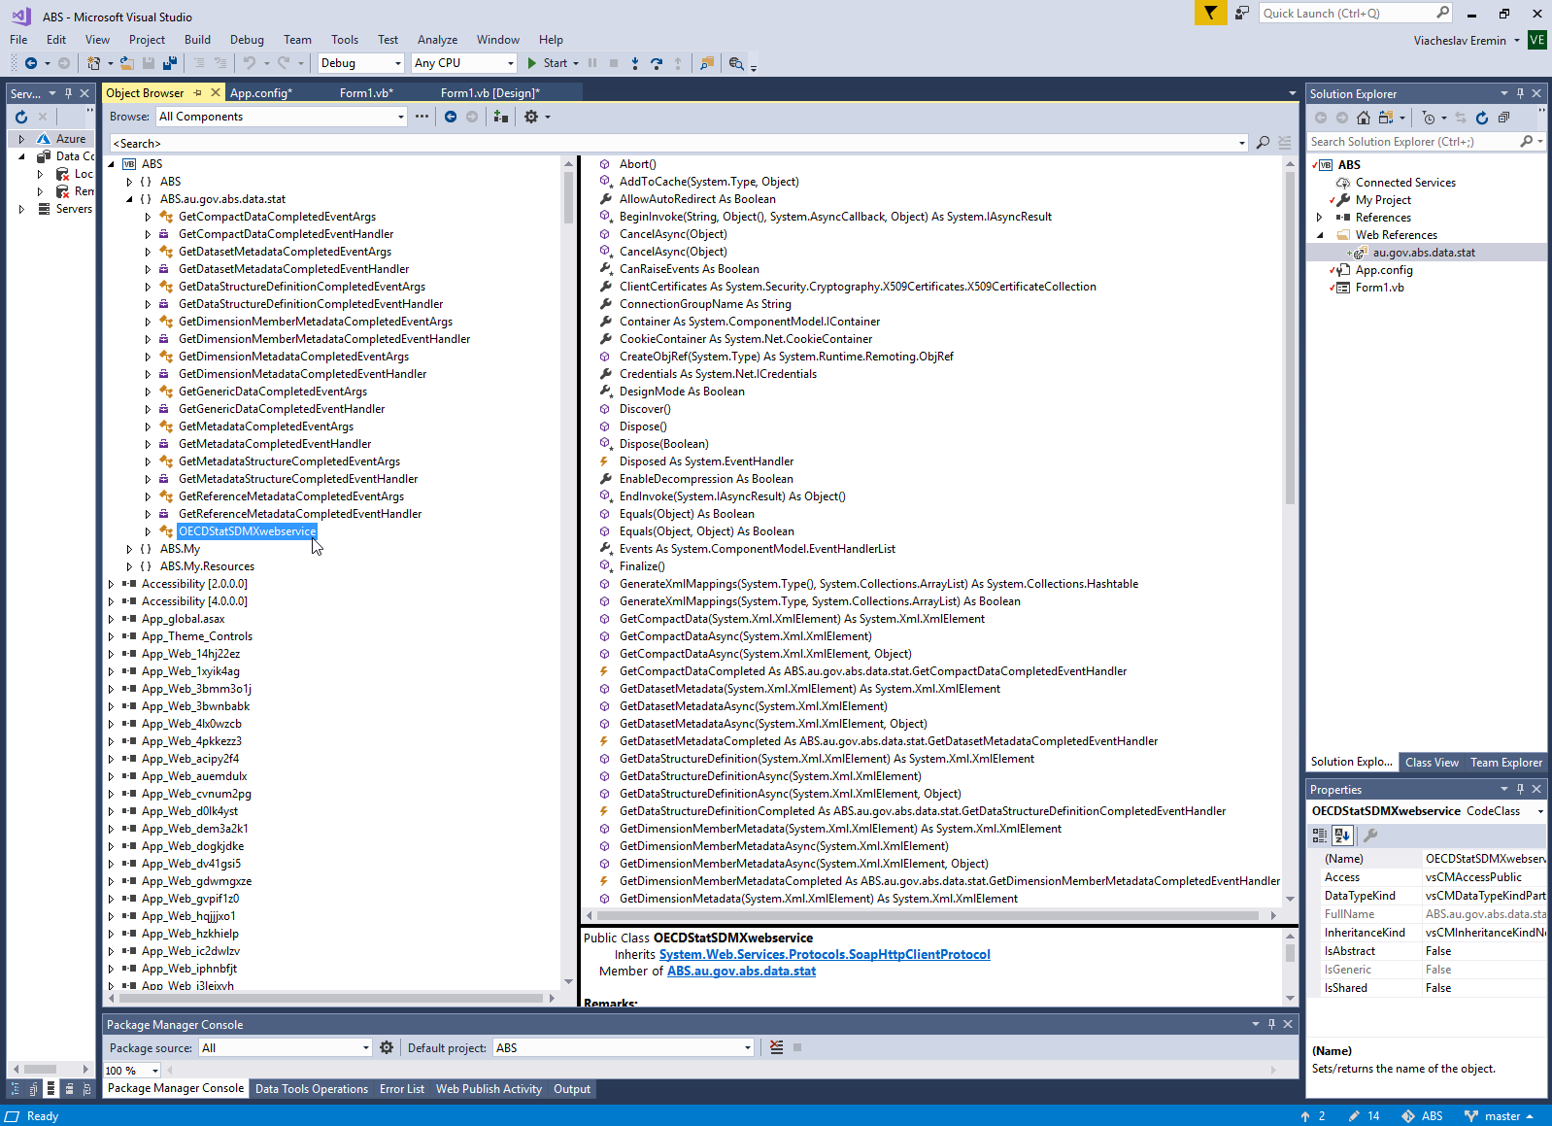The image size is (1552, 1126).
Task: Open the Default project dropdown
Action: point(624,1047)
